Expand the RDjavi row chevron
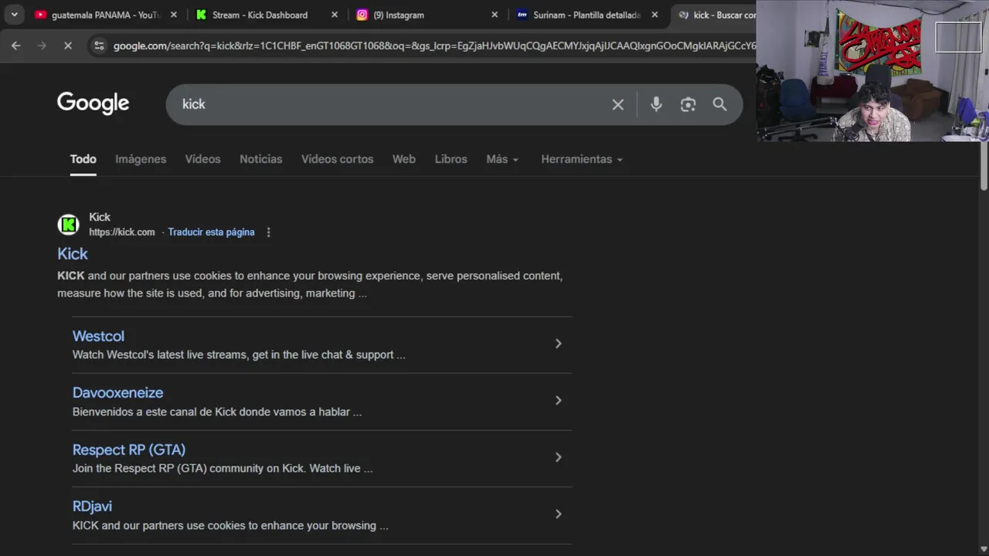 [x=558, y=514]
